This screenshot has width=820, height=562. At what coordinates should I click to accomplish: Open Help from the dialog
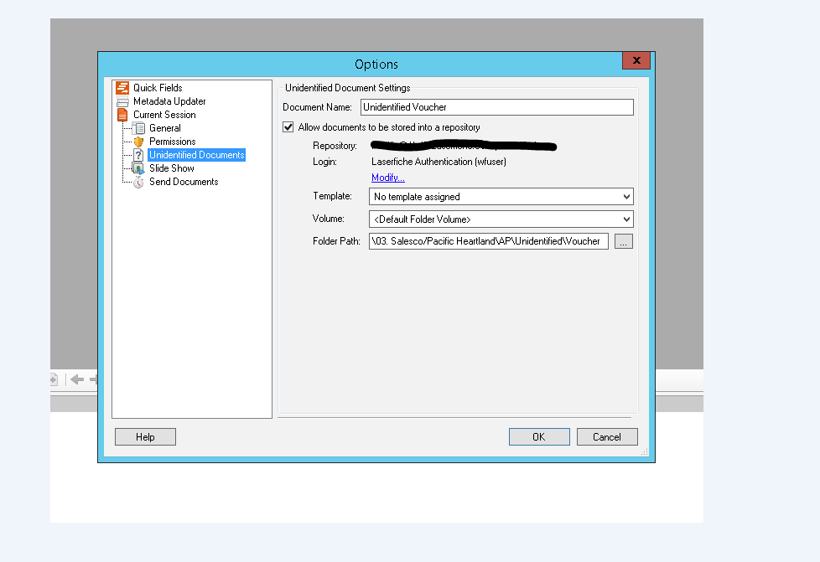coord(145,436)
